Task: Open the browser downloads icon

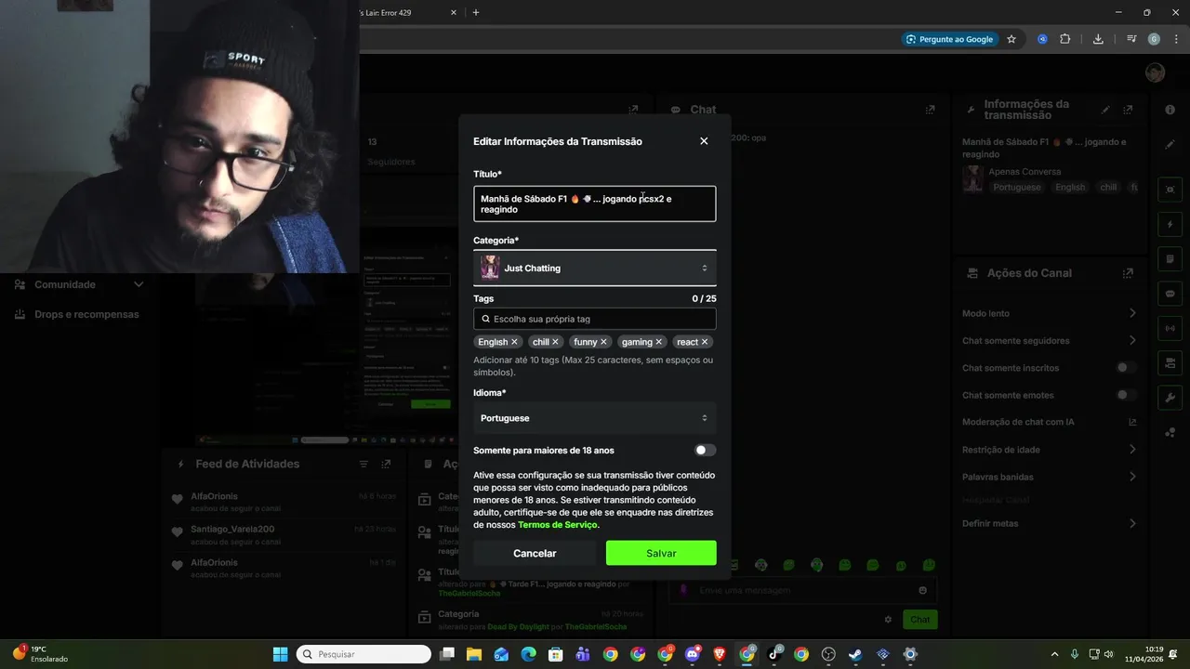Action: click(1098, 39)
